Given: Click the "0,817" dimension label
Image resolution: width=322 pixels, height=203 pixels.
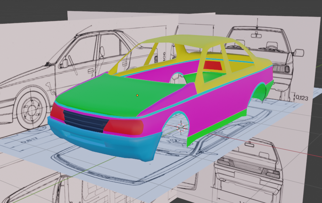Looking at the screenshot, I should pyautogui.click(x=29, y=140).
